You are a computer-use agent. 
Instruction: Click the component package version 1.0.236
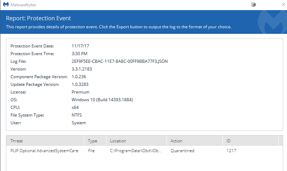(x=79, y=77)
